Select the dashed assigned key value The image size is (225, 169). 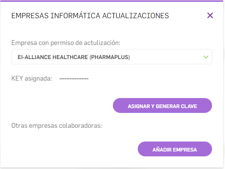coord(74,79)
